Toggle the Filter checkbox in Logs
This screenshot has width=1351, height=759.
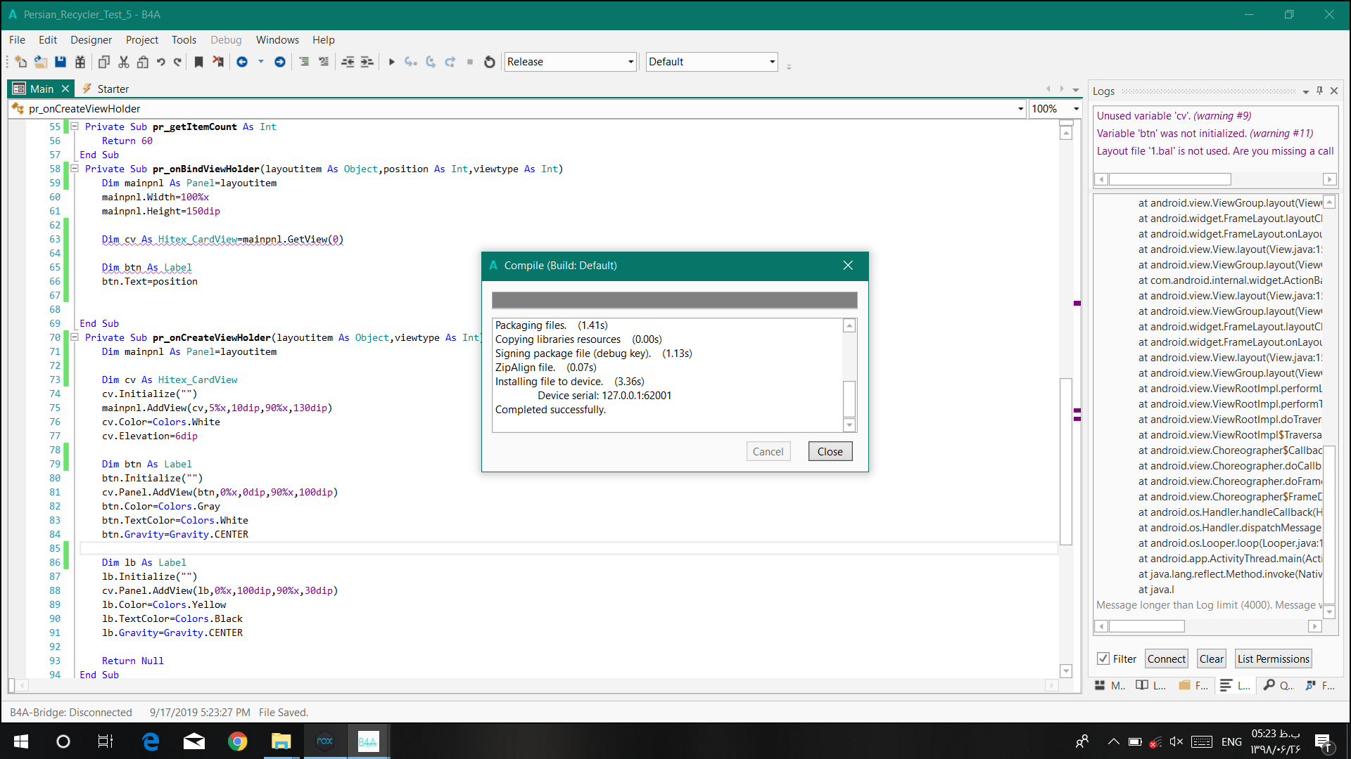1103,659
